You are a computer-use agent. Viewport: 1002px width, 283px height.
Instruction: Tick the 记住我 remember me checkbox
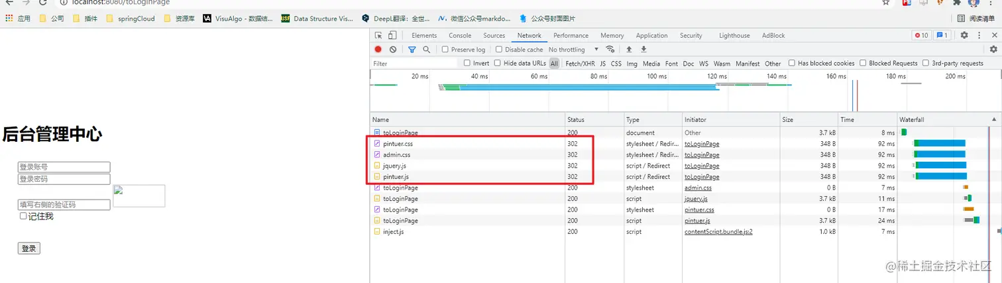(24, 216)
